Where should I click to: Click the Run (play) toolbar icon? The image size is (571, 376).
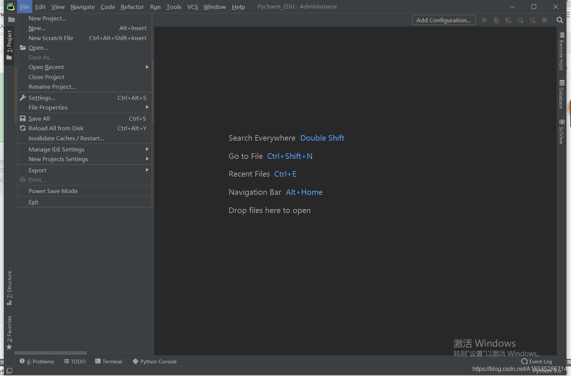click(x=484, y=20)
